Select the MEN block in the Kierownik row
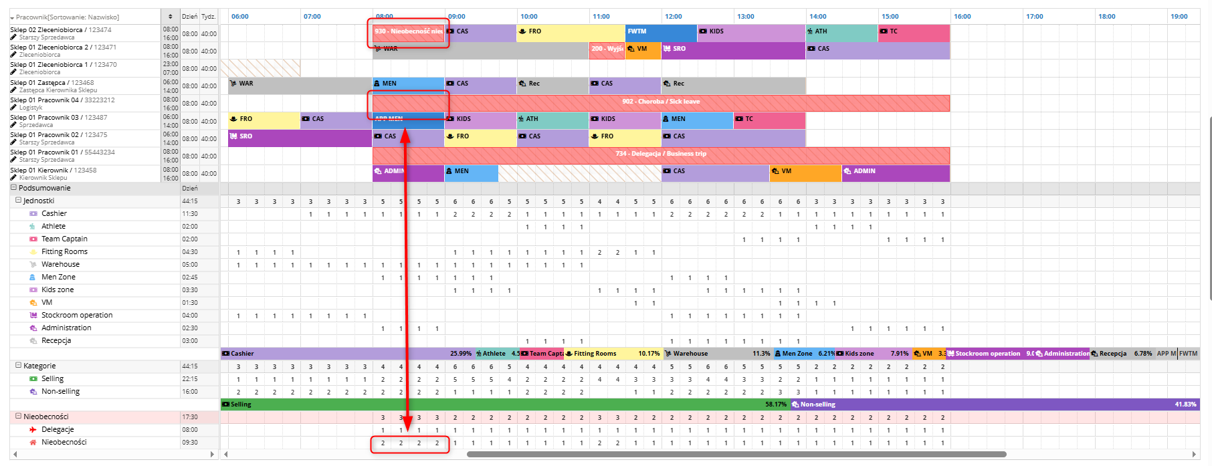This screenshot has height=466, width=1212. pyautogui.click(x=471, y=172)
